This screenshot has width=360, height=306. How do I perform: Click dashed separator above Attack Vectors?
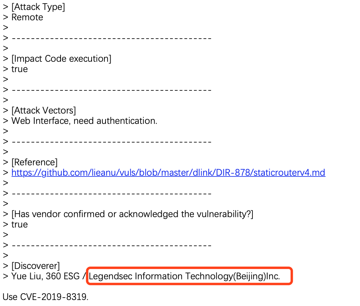[112, 90]
